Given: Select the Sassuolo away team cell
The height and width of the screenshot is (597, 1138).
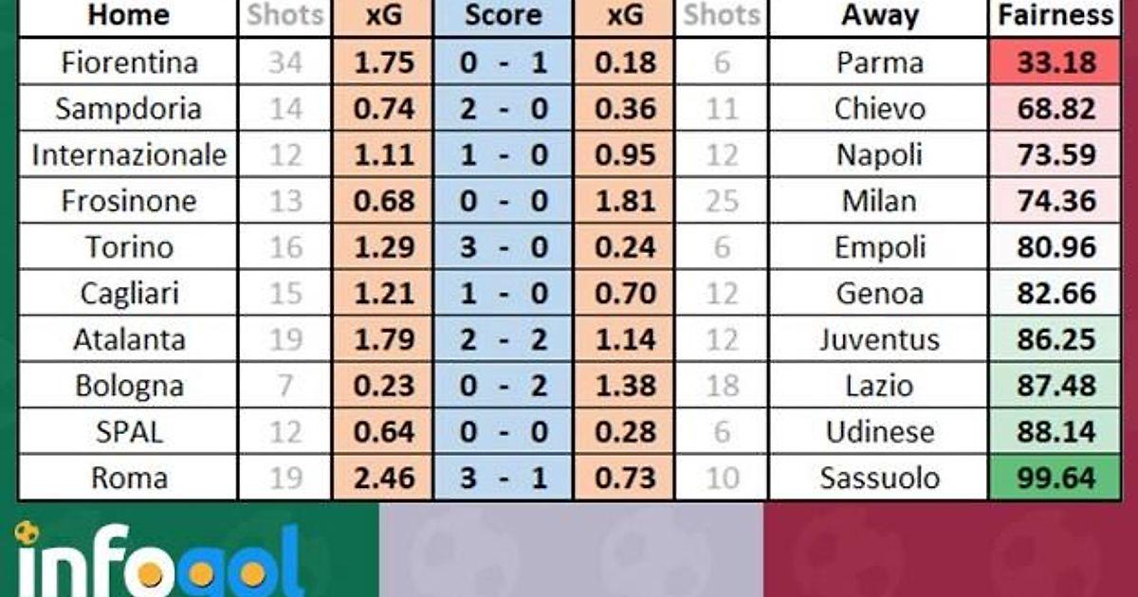Looking at the screenshot, I should (879, 479).
